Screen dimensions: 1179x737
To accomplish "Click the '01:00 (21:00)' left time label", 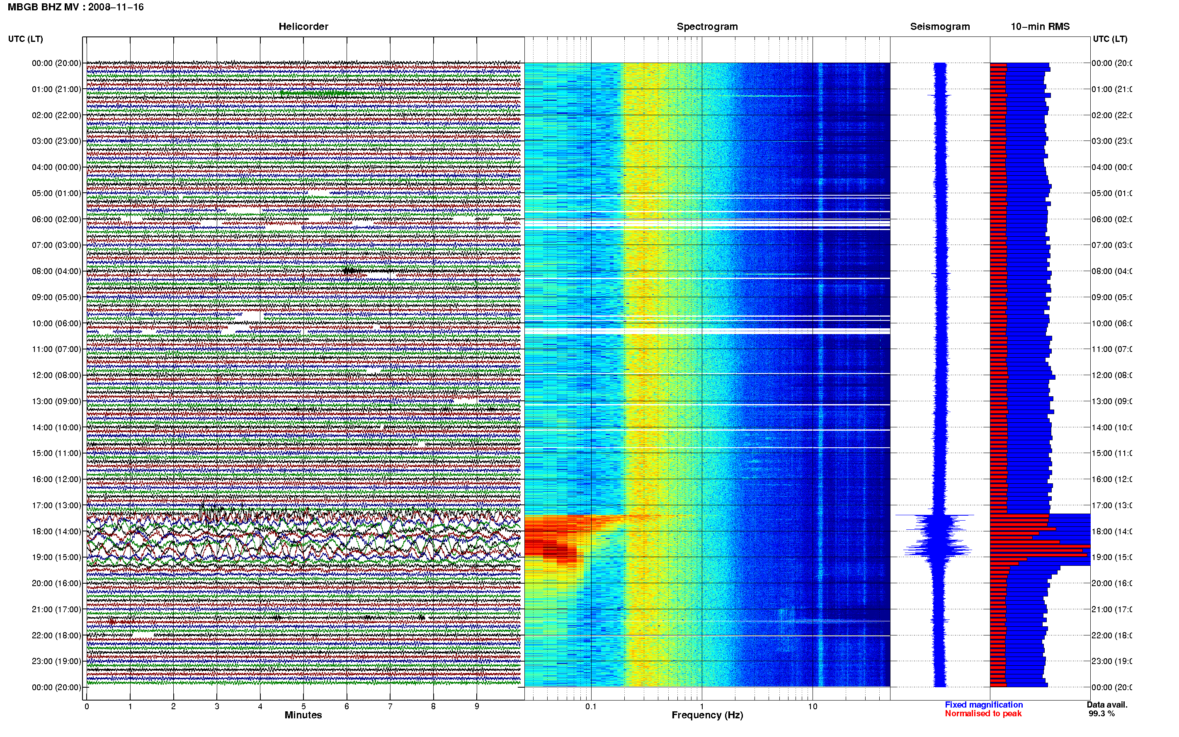I will click(x=56, y=89).
